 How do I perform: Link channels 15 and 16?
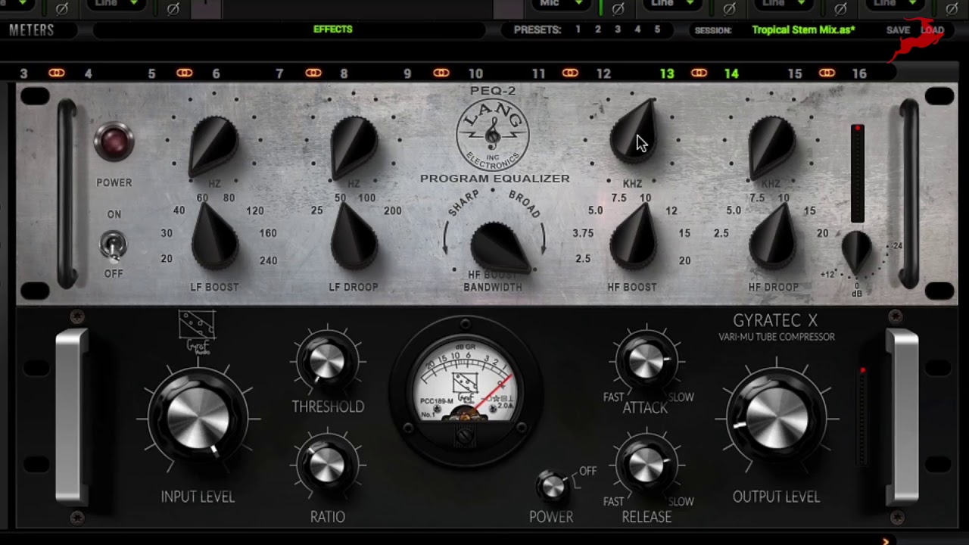pyautogui.click(x=827, y=73)
